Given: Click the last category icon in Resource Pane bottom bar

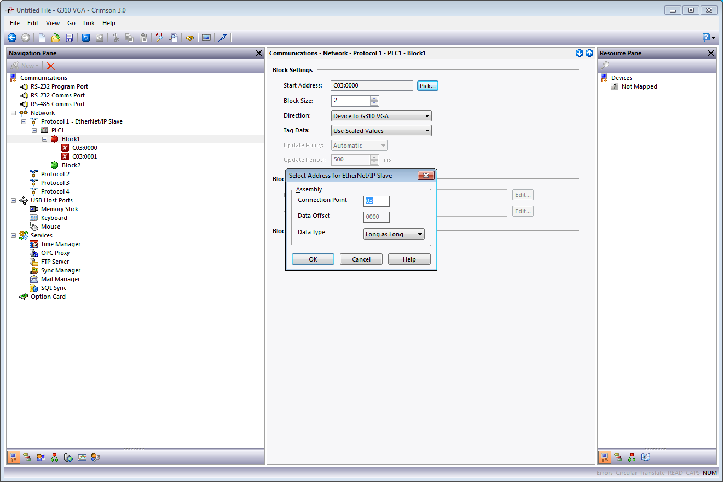Looking at the screenshot, I should 645,457.
